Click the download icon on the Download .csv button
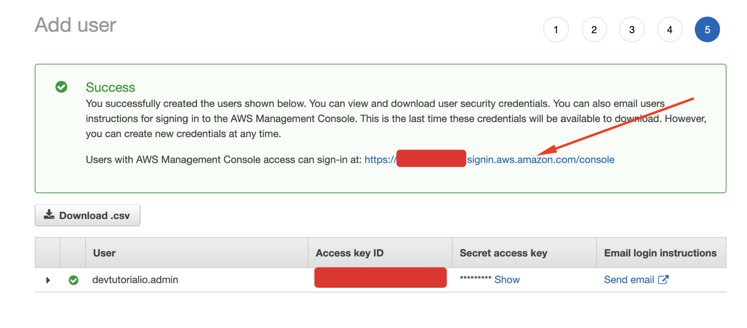This screenshot has height=328, width=747. [x=49, y=215]
